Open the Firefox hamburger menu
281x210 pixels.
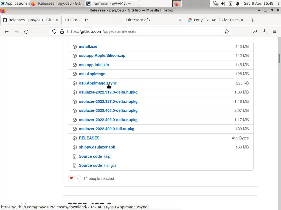click(x=274, y=31)
